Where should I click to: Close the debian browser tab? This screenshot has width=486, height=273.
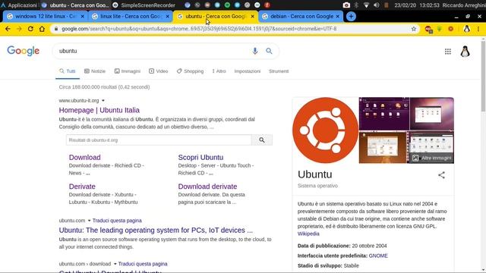pos(337,17)
